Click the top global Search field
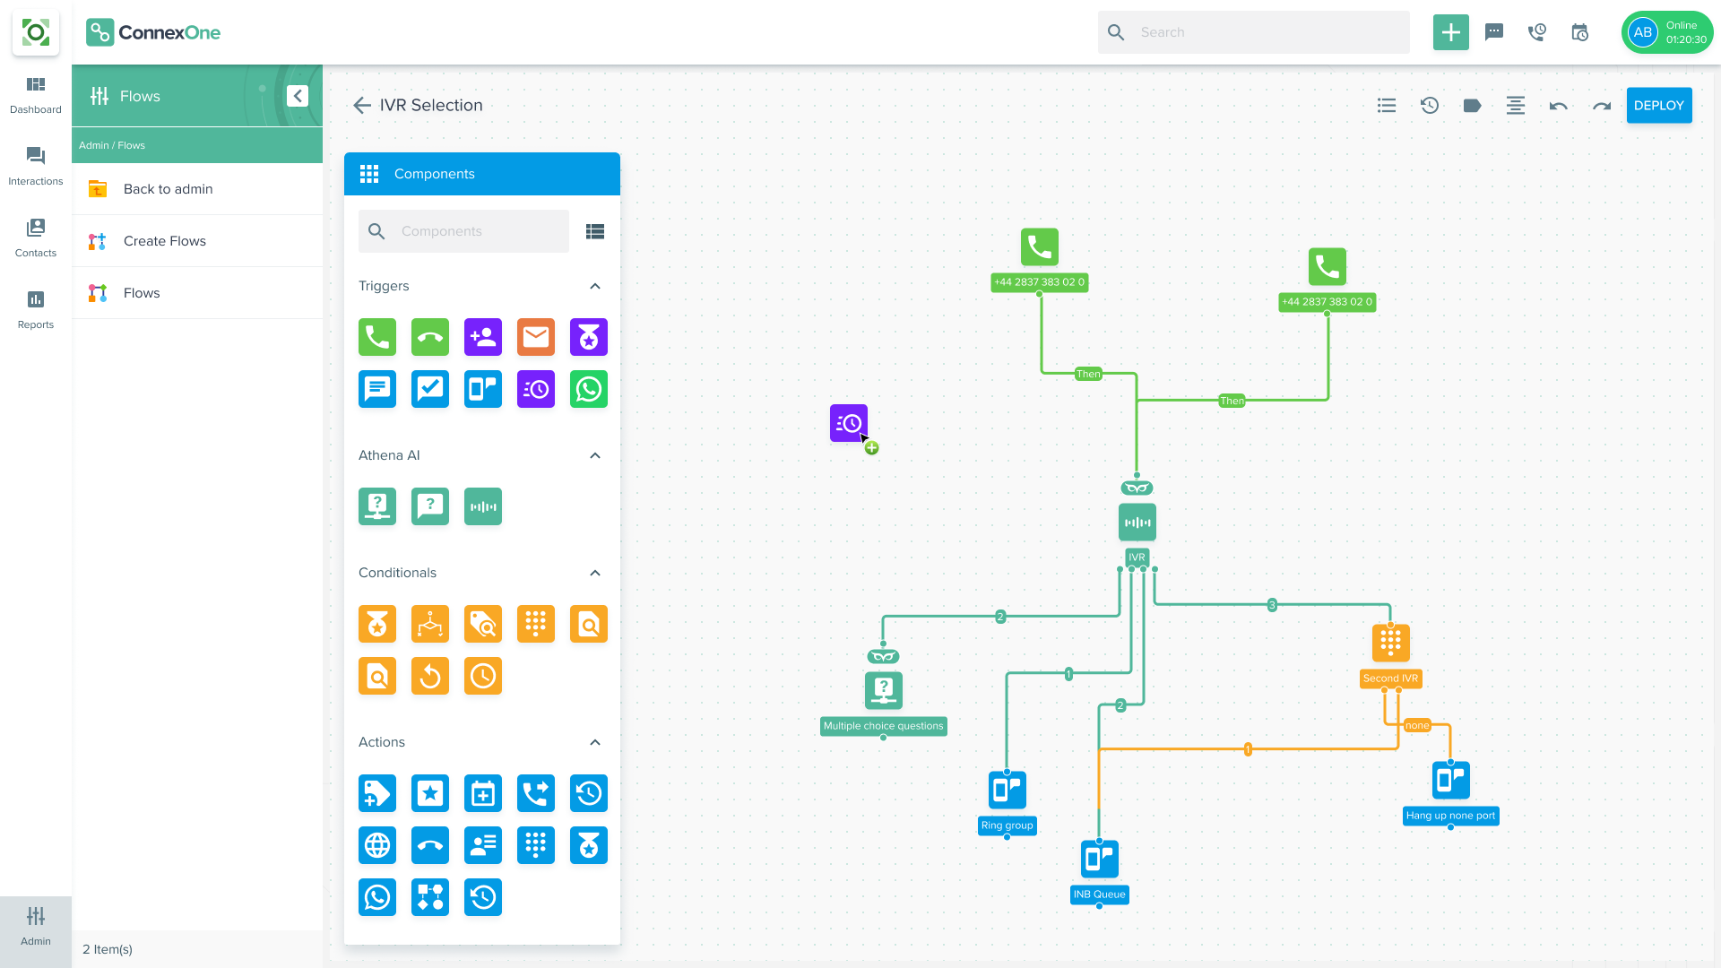The image size is (1721, 968). [1254, 32]
